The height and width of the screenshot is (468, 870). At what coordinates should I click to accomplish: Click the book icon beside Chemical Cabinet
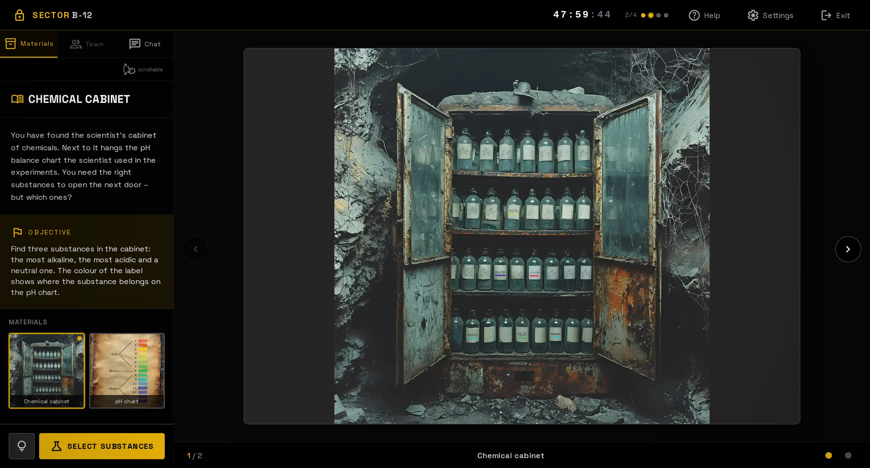17,99
